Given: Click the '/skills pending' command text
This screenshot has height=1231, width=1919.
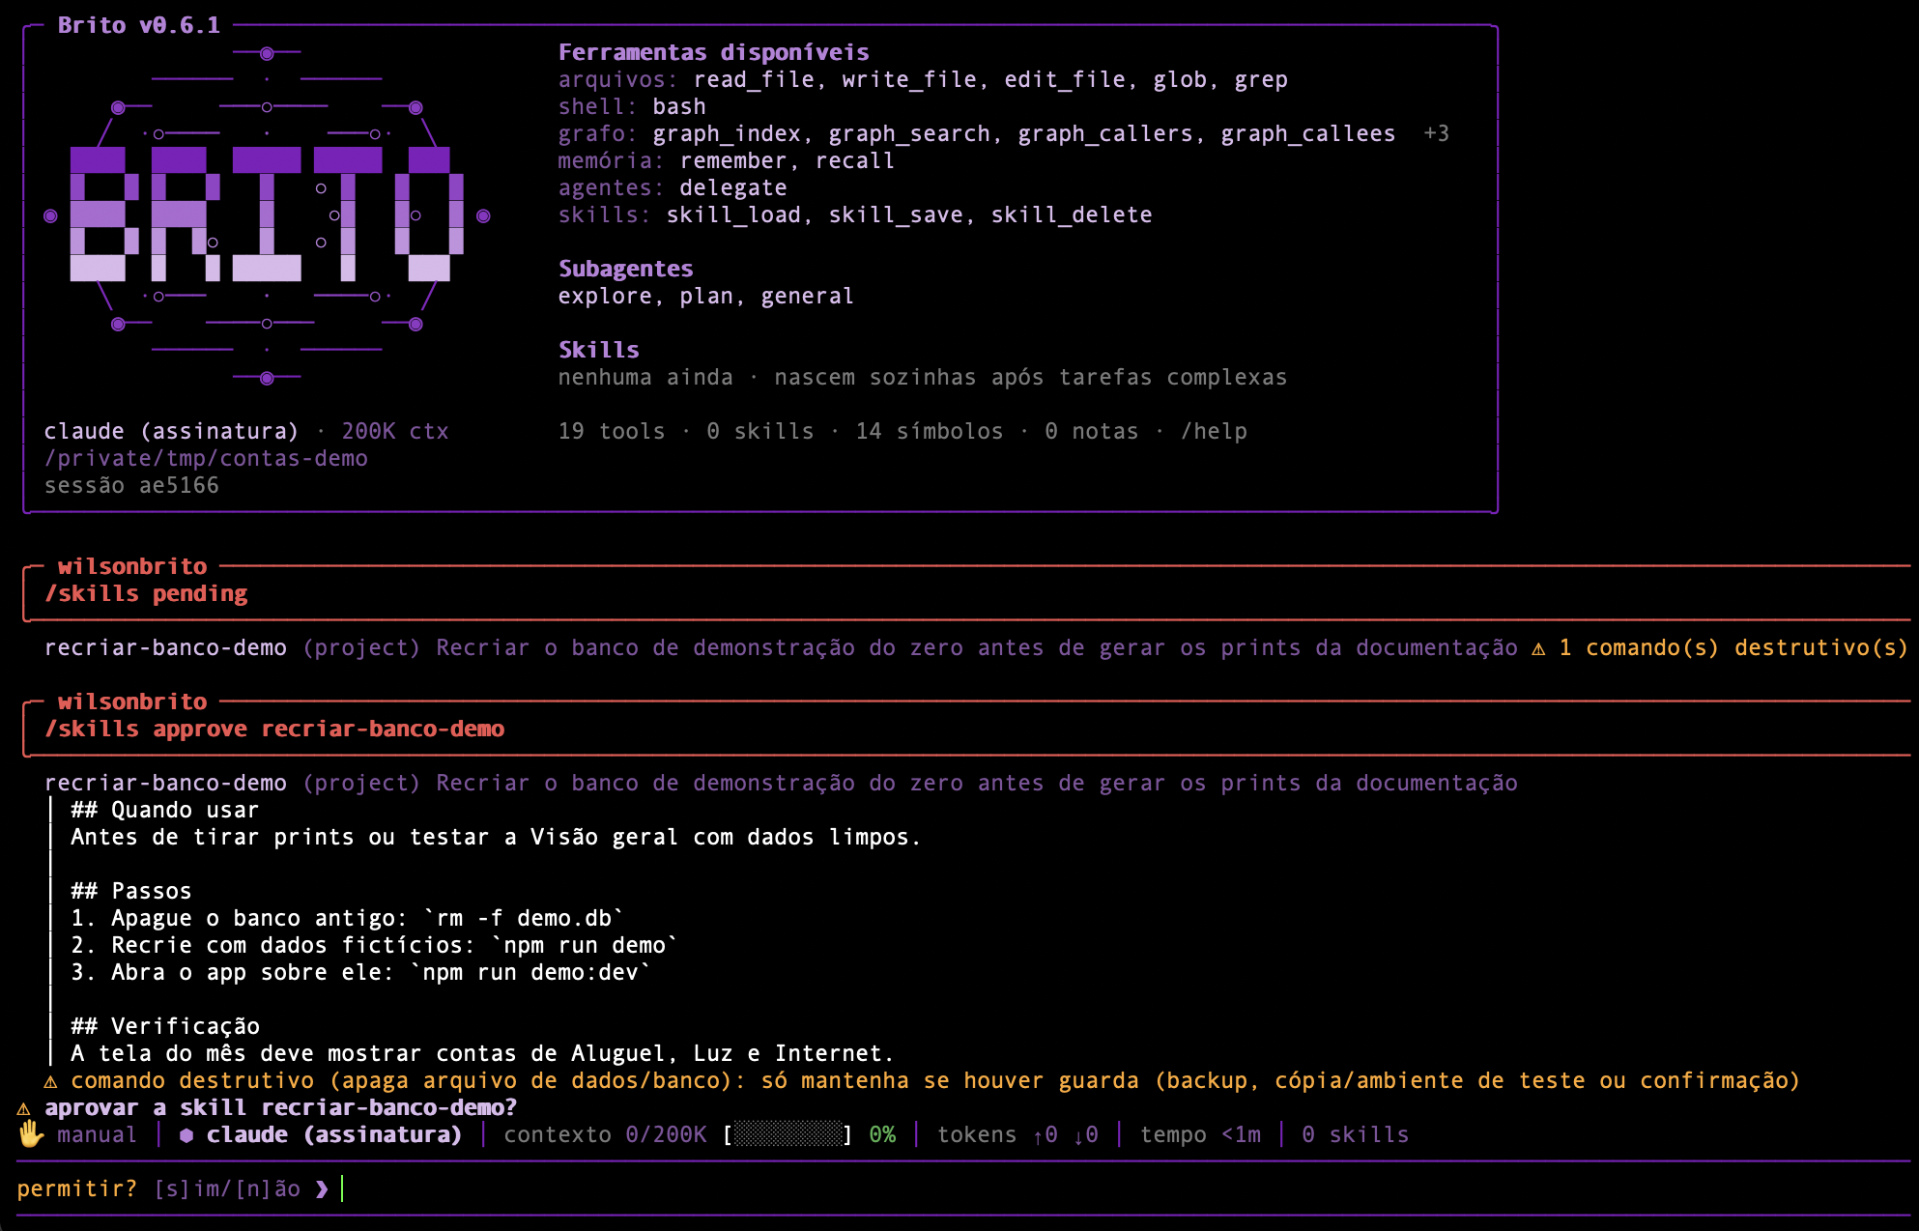Looking at the screenshot, I should (x=146, y=593).
